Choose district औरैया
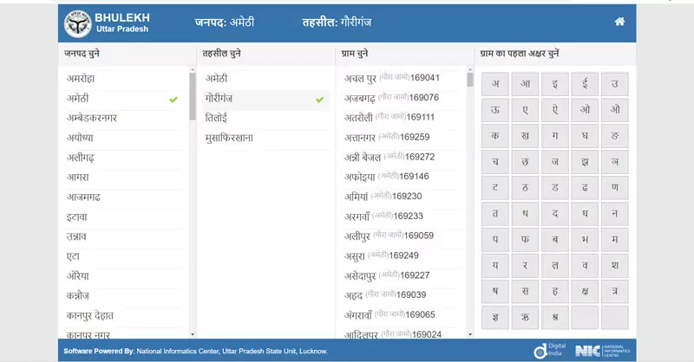 point(123,276)
